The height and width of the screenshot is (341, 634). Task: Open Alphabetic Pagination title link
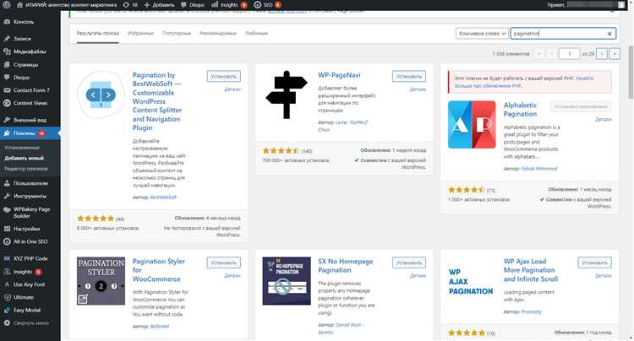(x=521, y=110)
